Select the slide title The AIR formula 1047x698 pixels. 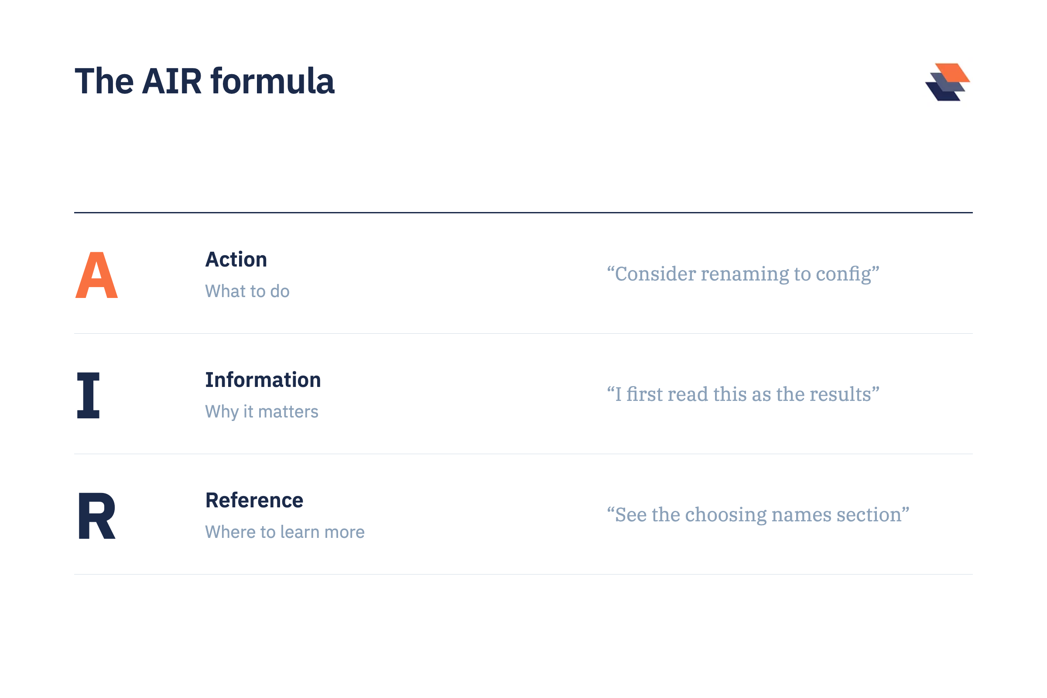click(x=204, y=81)
